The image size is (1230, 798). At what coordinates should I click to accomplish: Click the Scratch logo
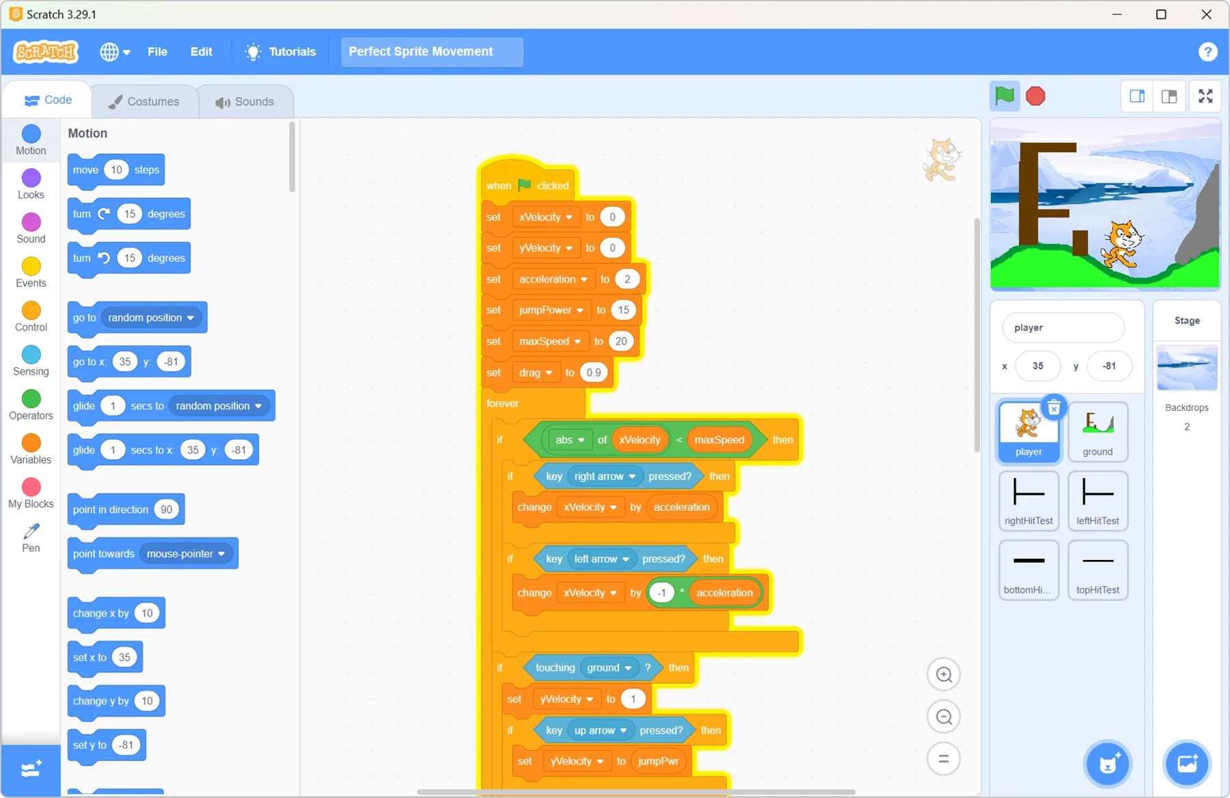pyautogui.click(x=46, y=52)
